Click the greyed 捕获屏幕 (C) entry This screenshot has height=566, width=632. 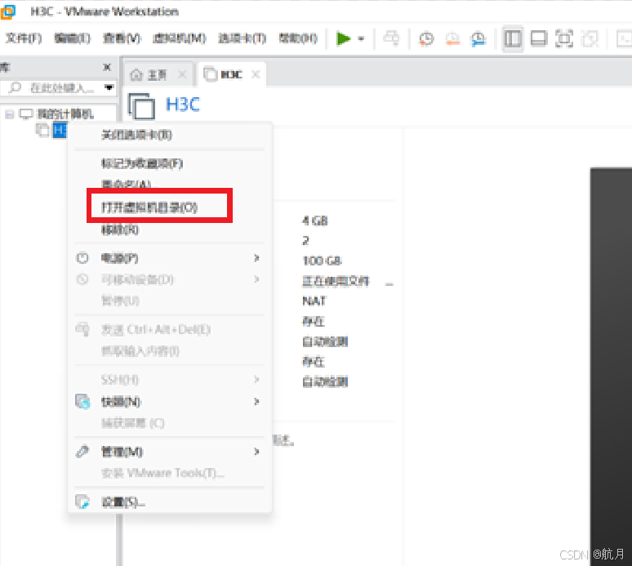[x=170, y=423]
